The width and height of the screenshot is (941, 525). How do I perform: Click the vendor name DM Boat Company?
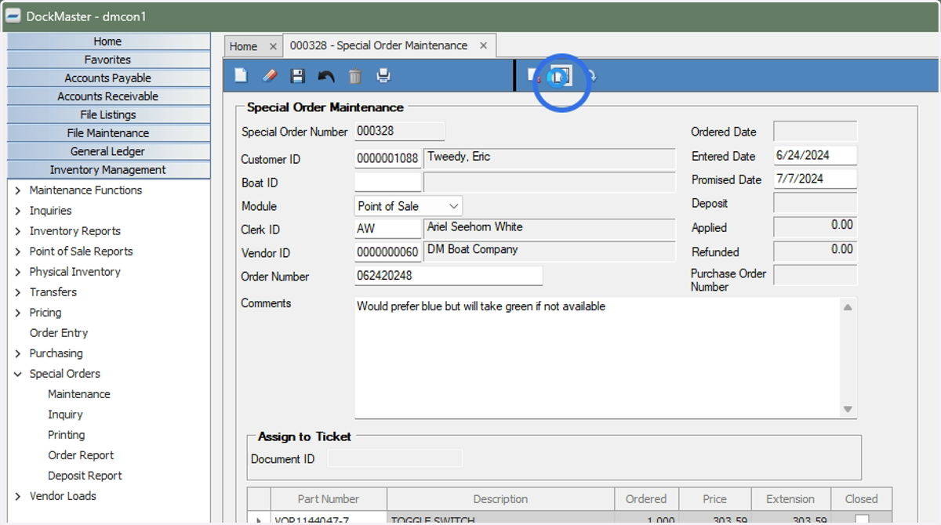tap(473, 249)
